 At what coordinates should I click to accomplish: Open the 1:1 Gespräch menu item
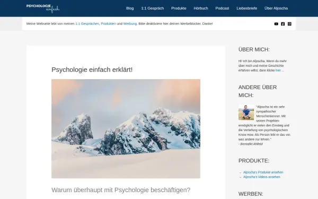153,8
